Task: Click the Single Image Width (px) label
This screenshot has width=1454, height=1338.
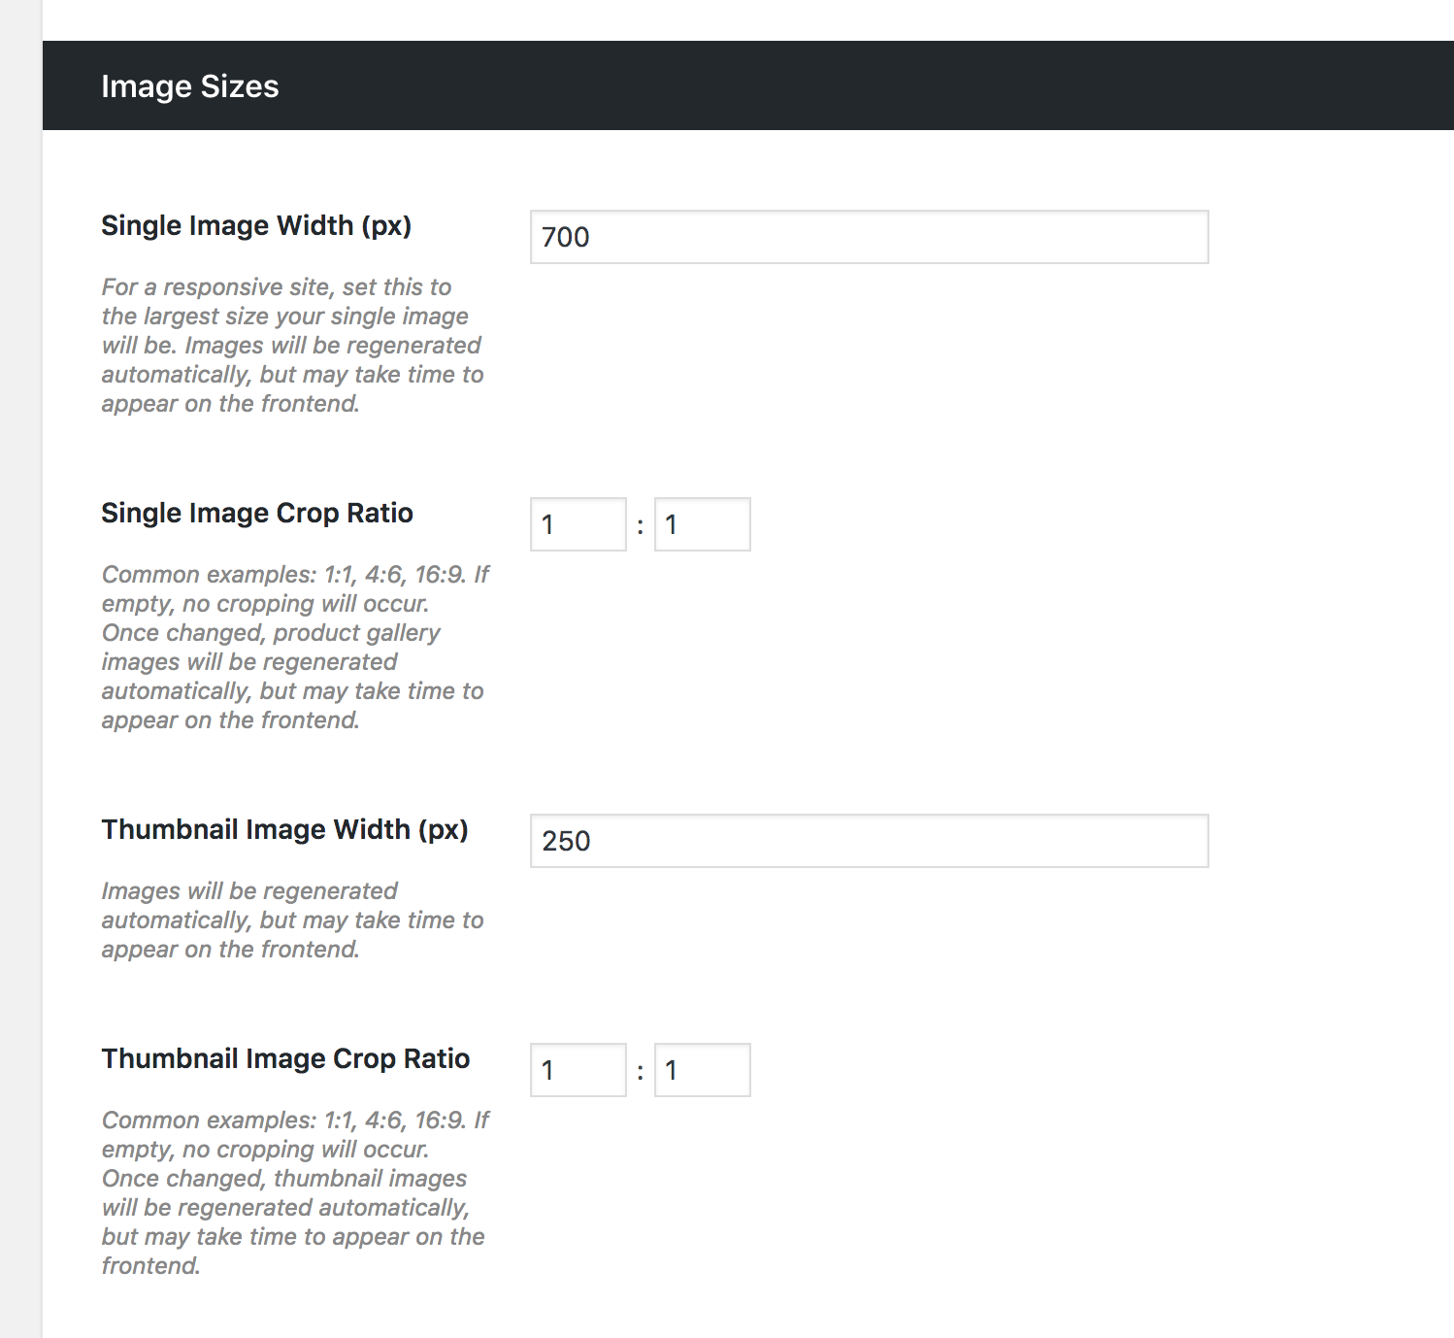Action: pos(255,225)
